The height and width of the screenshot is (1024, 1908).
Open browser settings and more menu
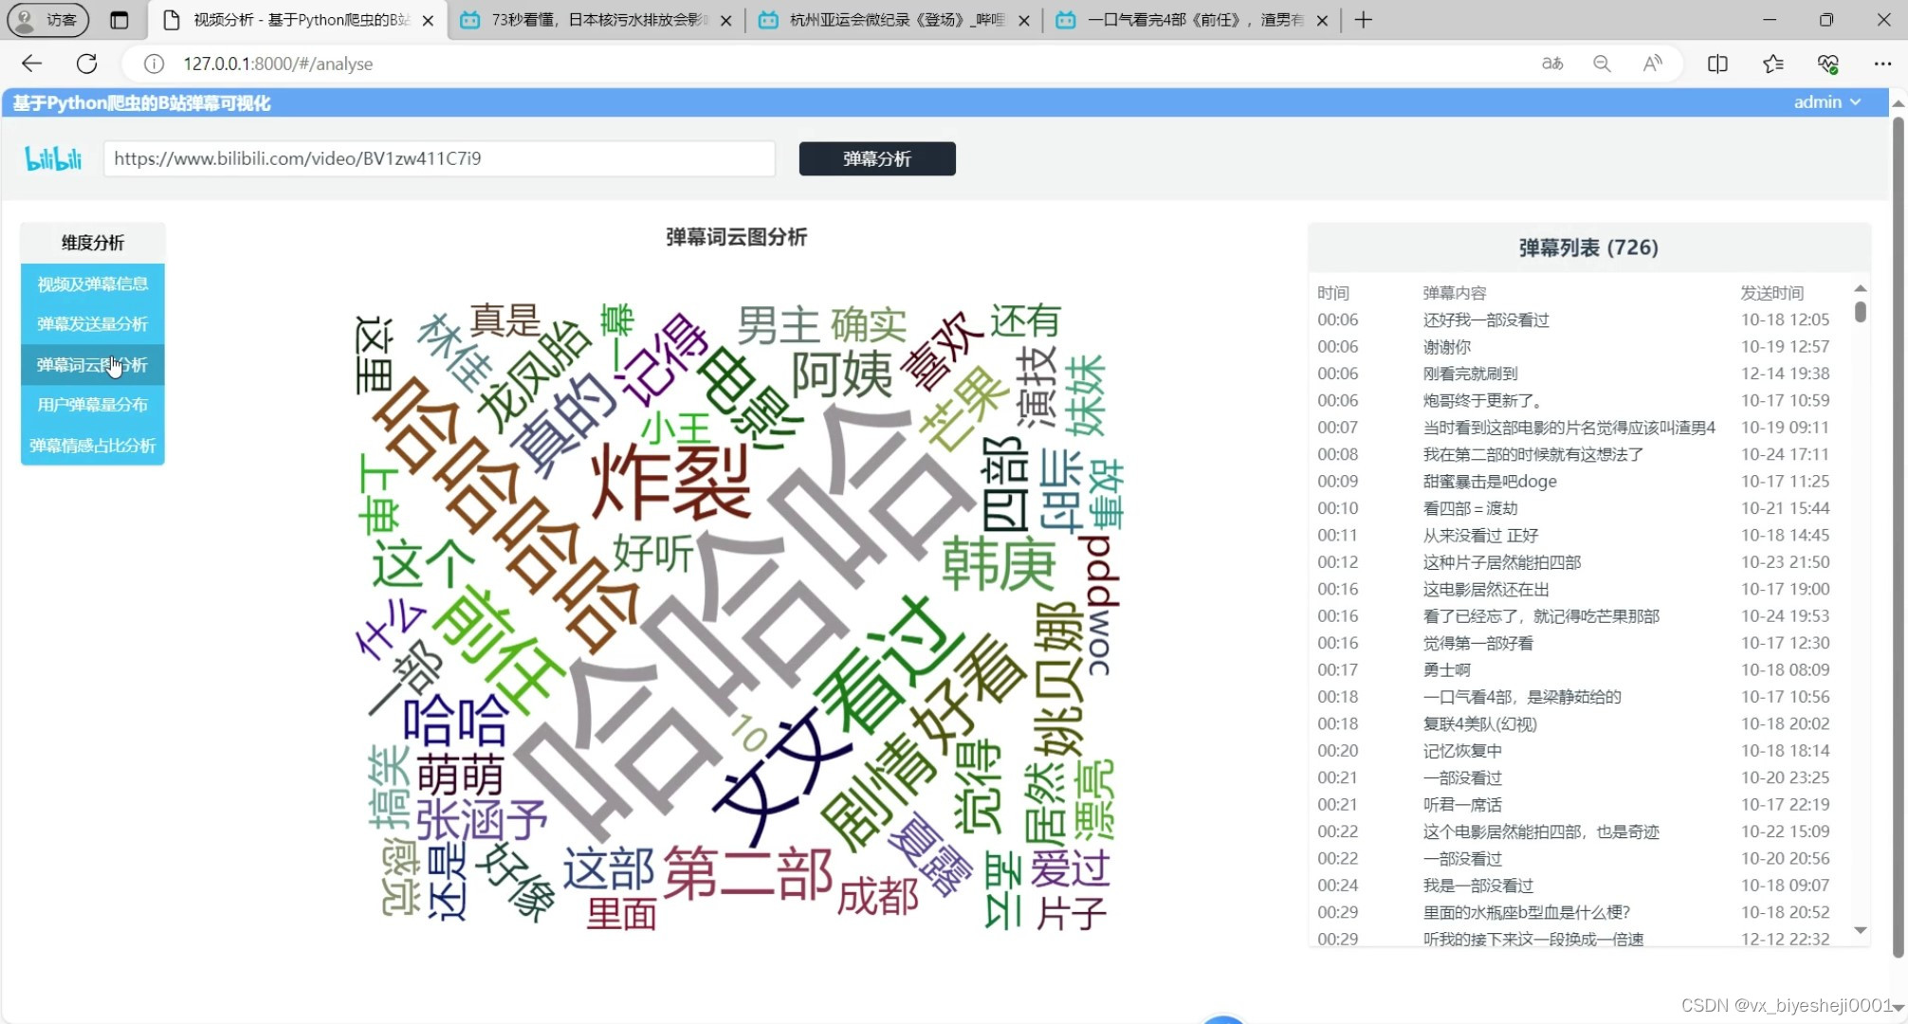[x=1882, y=64]
